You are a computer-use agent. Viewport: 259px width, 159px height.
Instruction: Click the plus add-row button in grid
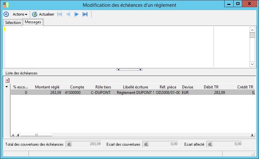click(13, 135)
